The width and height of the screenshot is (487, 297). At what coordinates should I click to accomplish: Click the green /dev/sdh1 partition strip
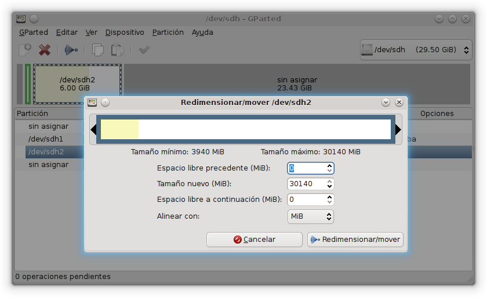[x=28, y=84]
